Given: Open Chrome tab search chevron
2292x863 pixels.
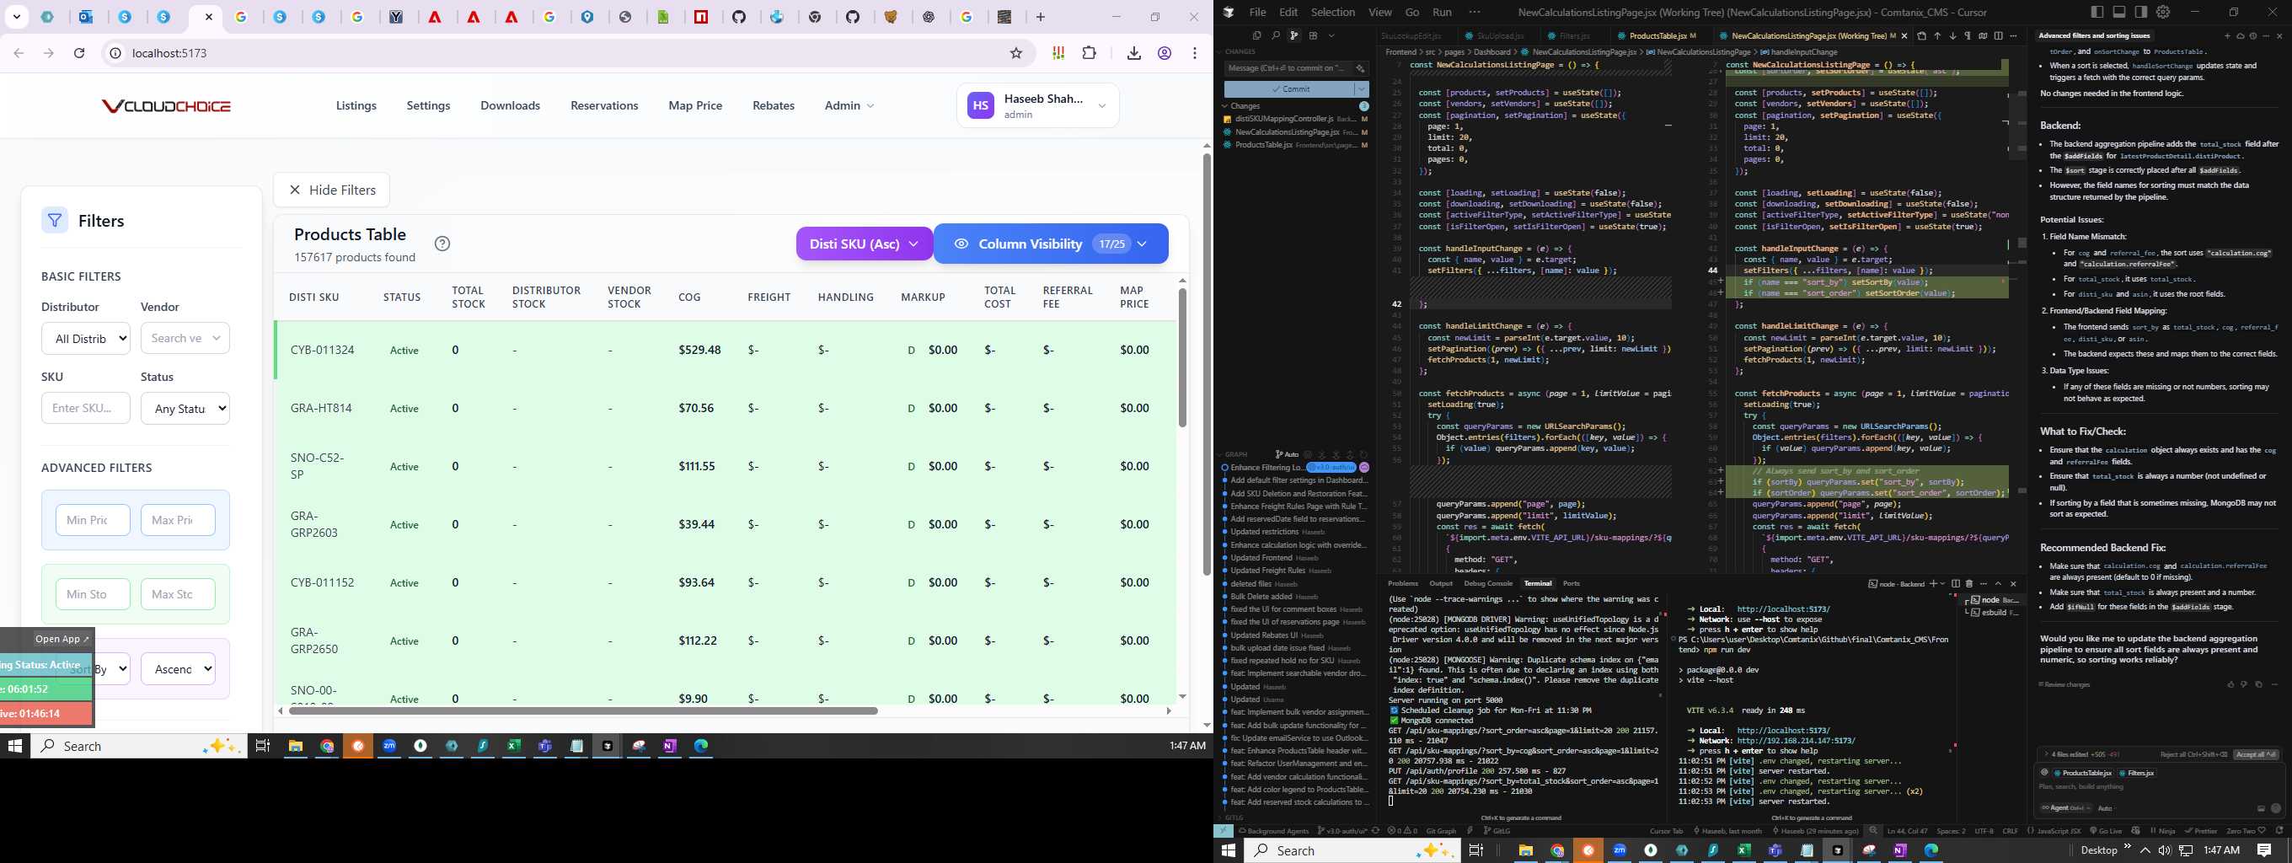Looking at the screenshot, I should 16,17.
